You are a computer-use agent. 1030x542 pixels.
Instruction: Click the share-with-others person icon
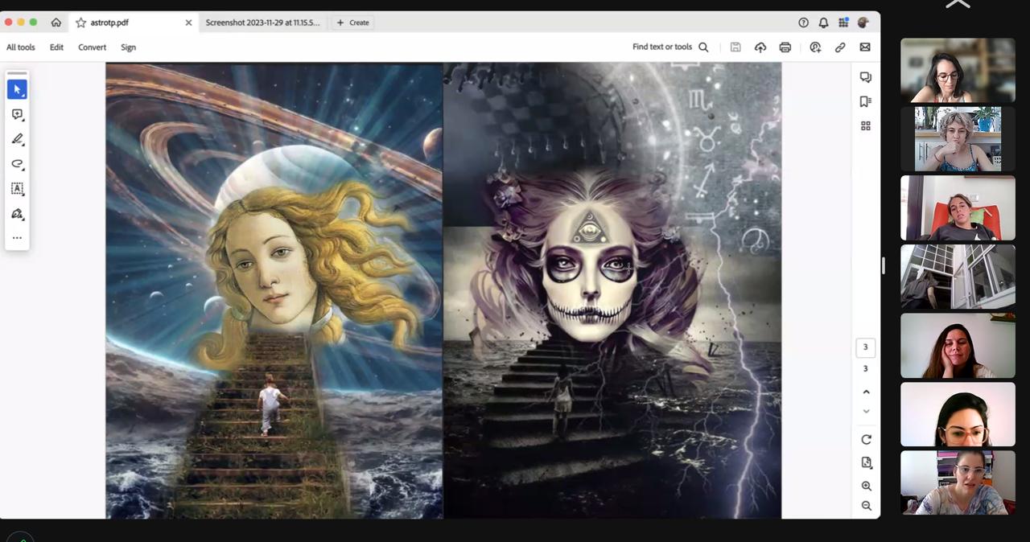click(815, 47)
